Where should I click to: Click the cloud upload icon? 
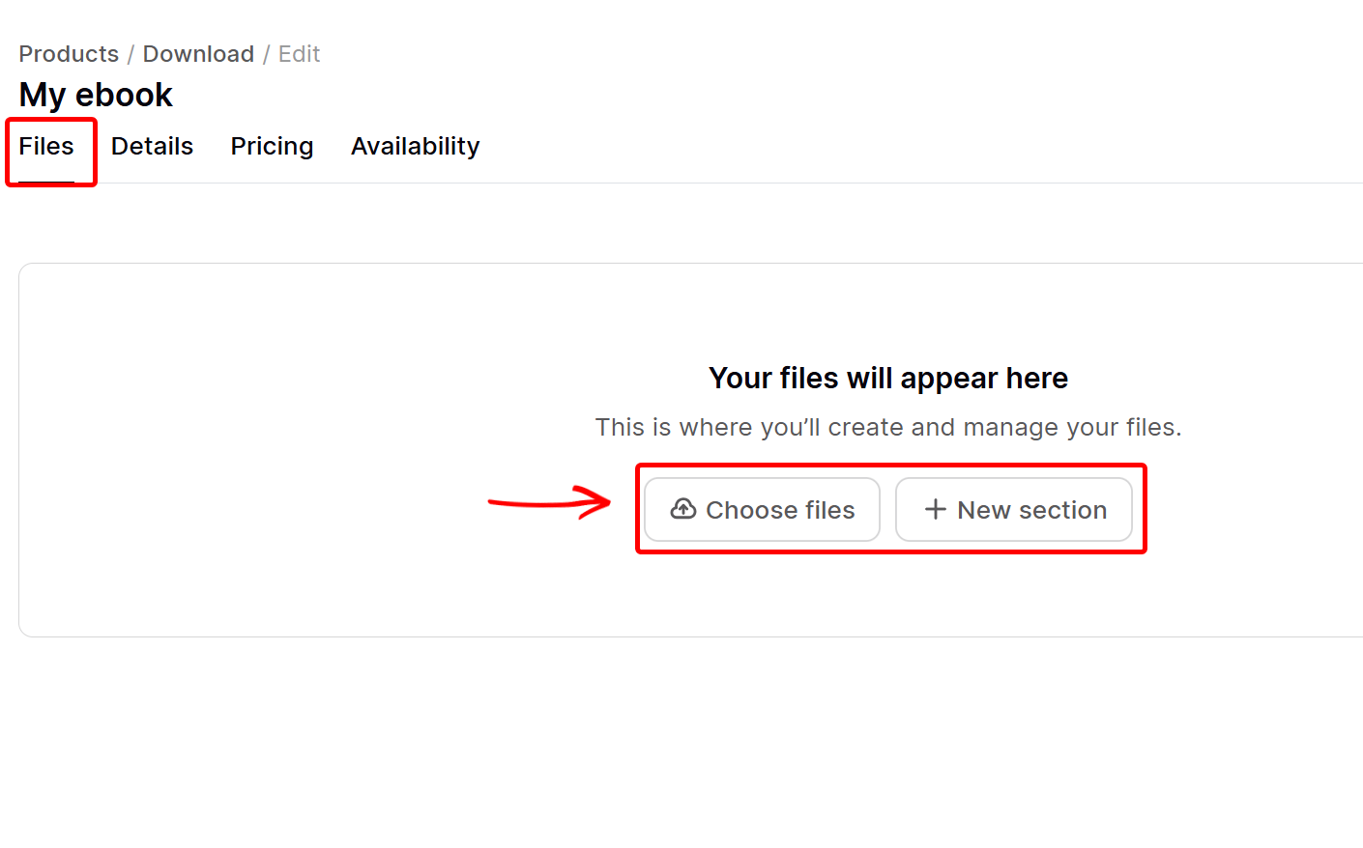(x=683, y=509)
